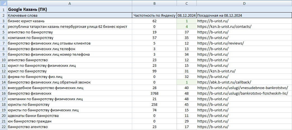292x130 pixels.
Task: Select cell 'банкротство физических' in row 16
Action: click(70, 93)
